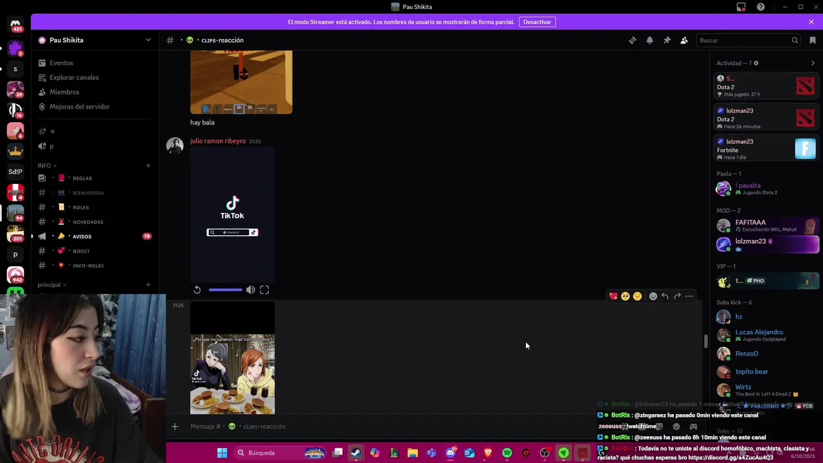This screenshot has width=823, height=463.
Task: Open the TikTok video in fullscreen
Action: [264, 290]
